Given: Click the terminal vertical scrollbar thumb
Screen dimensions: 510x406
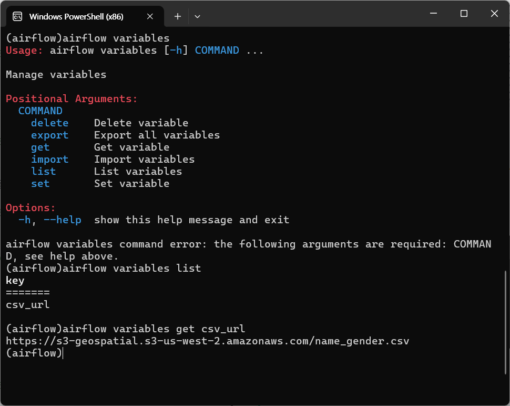Looking at the screenshot, I should pyautogui.click(x=505, y=322).
